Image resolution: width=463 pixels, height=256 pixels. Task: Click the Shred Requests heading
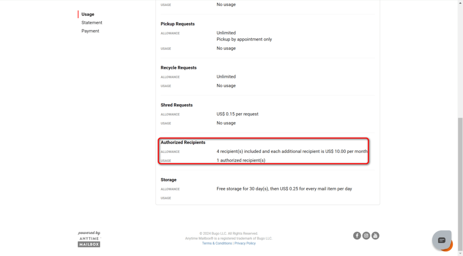coord(177,105)
